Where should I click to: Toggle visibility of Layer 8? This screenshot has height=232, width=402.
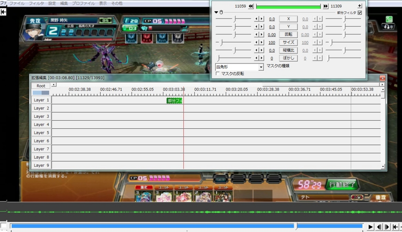[x=41, y=157]
